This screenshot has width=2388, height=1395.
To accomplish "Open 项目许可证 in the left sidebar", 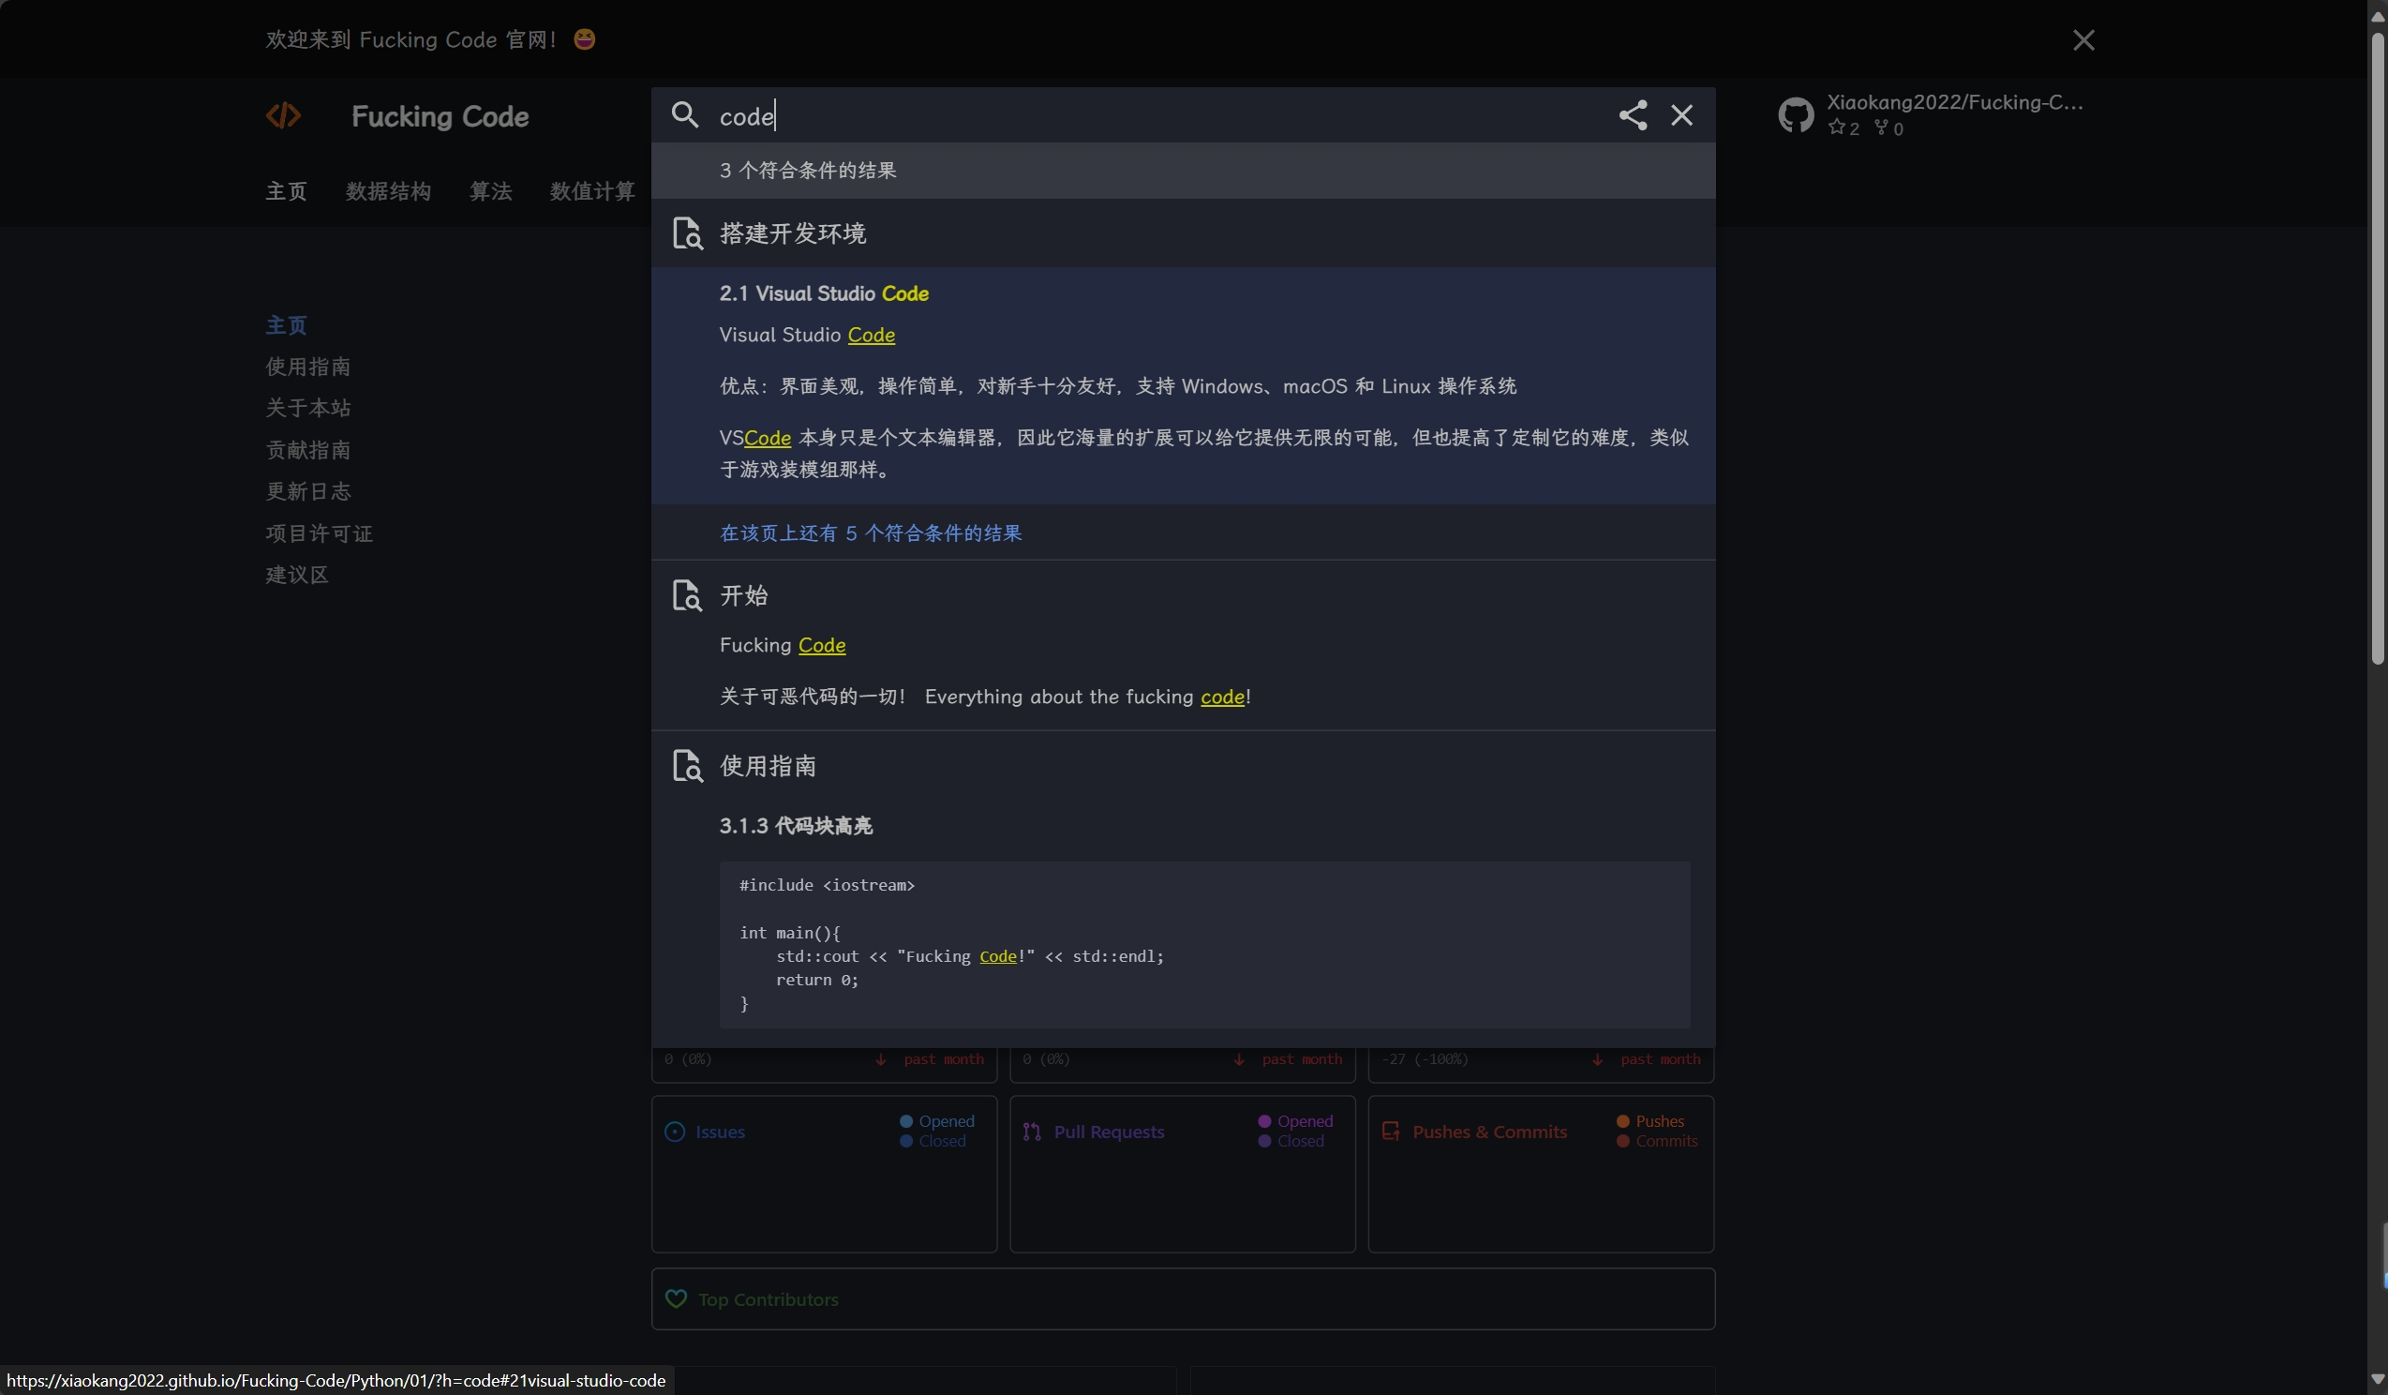I will 320,533.
